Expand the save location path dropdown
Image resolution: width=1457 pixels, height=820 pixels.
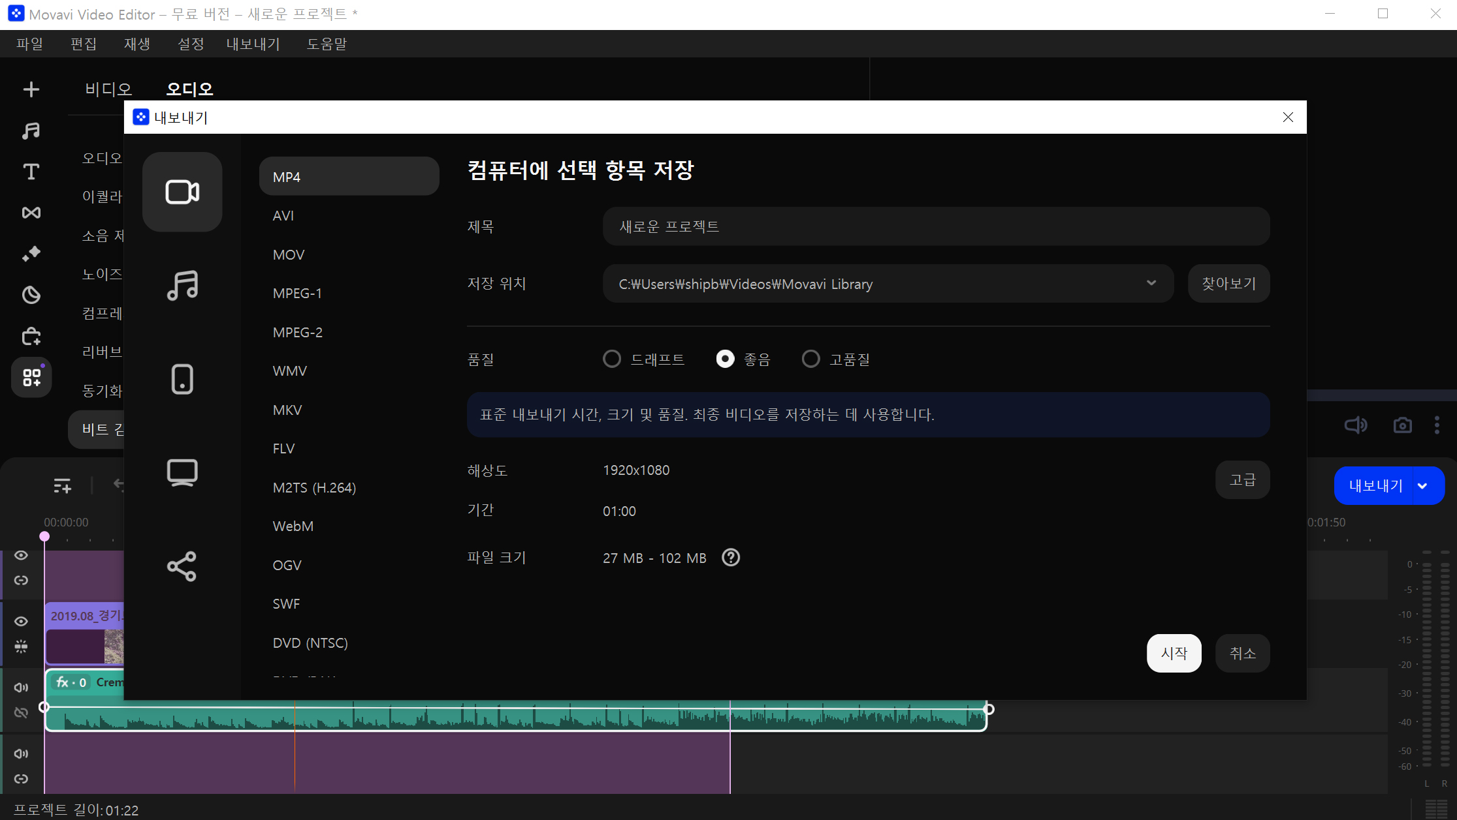click(x=1151, y=283)
